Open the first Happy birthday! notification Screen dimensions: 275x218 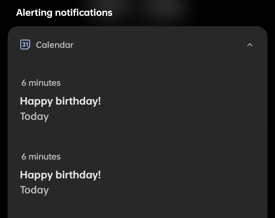click(x=60, y=101)
